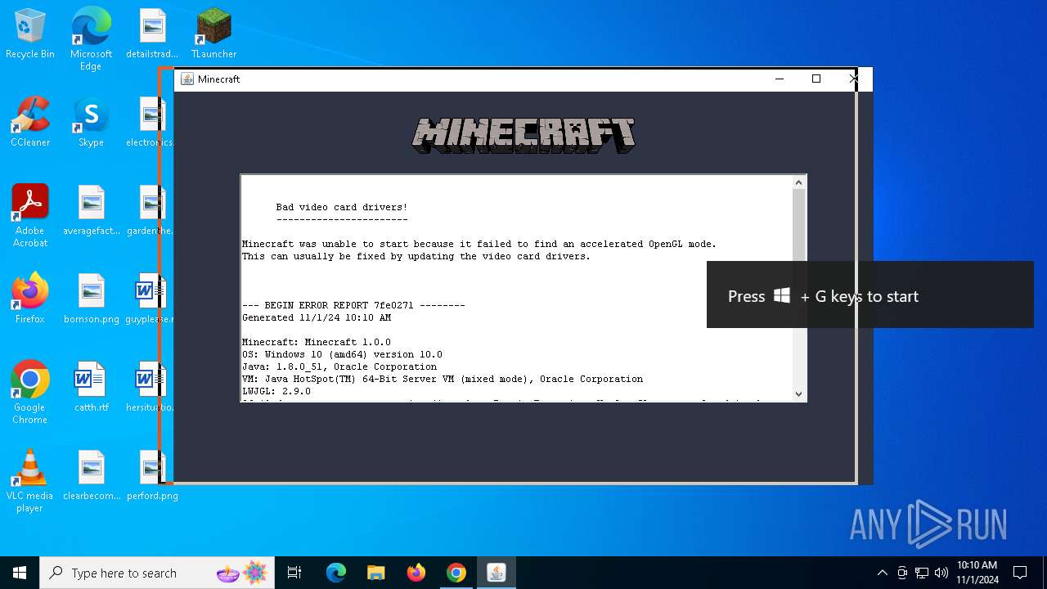
Task: Select the detailstrad image file icon
Action: coord(153,34)
